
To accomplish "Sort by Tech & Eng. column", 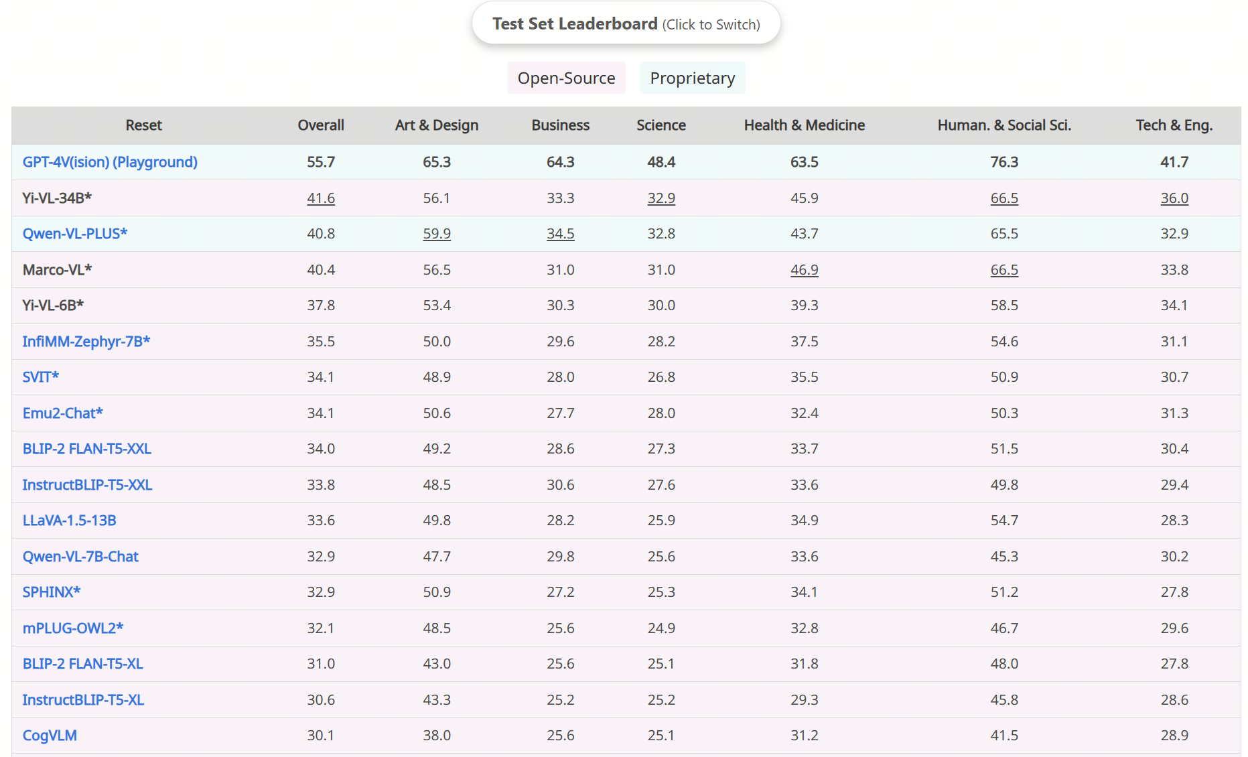I will pos(1174,125).
